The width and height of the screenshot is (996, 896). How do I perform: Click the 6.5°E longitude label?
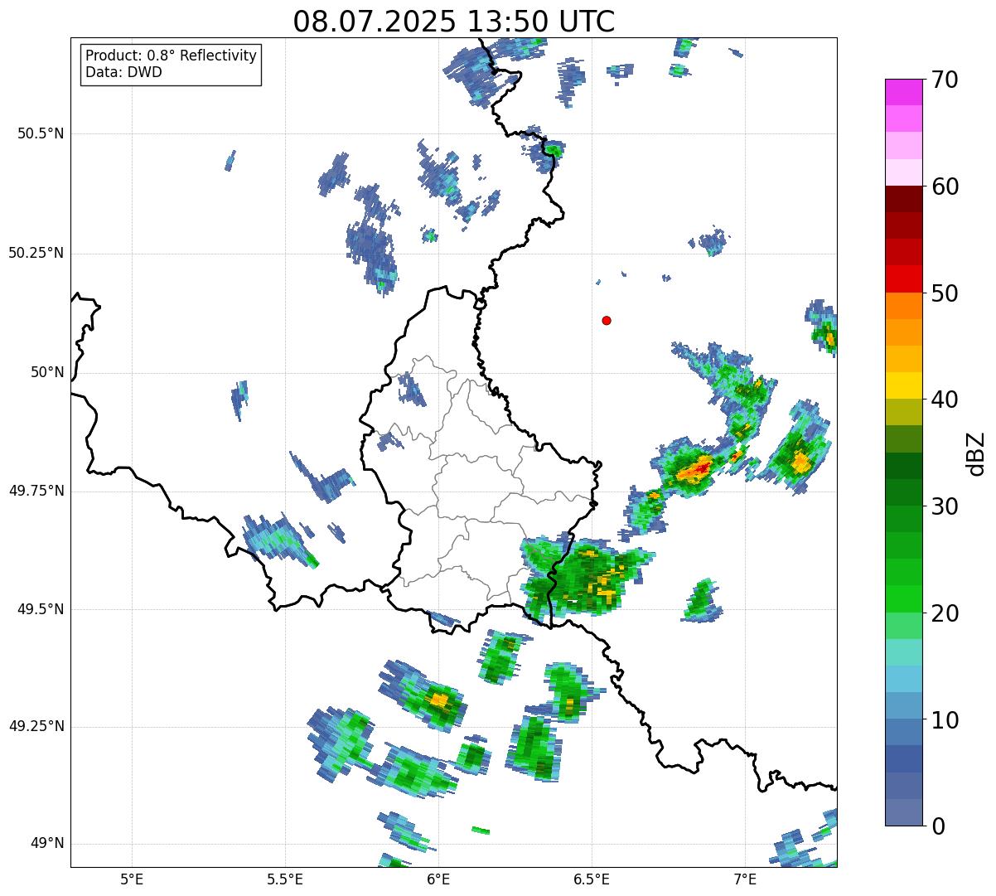coord(592,879)
